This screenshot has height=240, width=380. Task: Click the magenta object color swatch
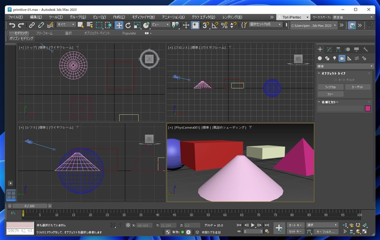pyautogui.click(x=367, y=109)
